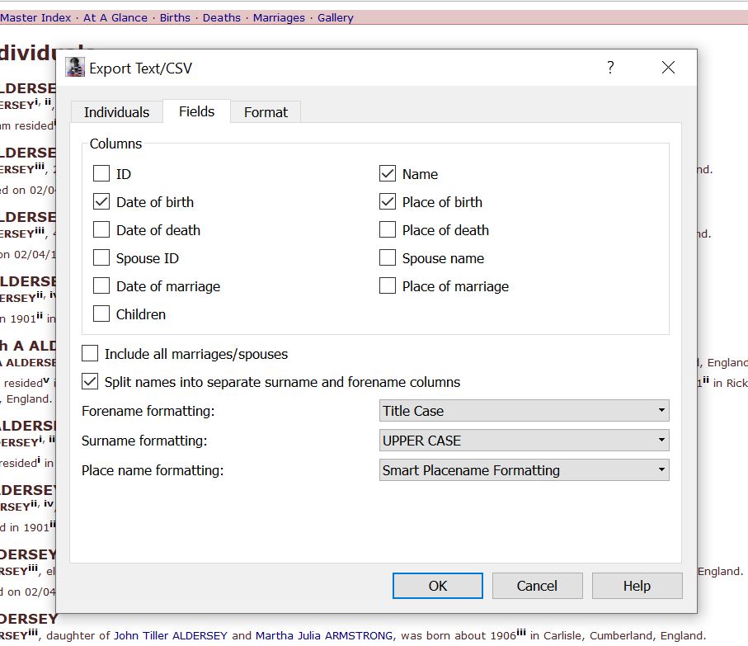
Task: Click the Cancel button
Action: pyautogui.click(x=537, y=586)
